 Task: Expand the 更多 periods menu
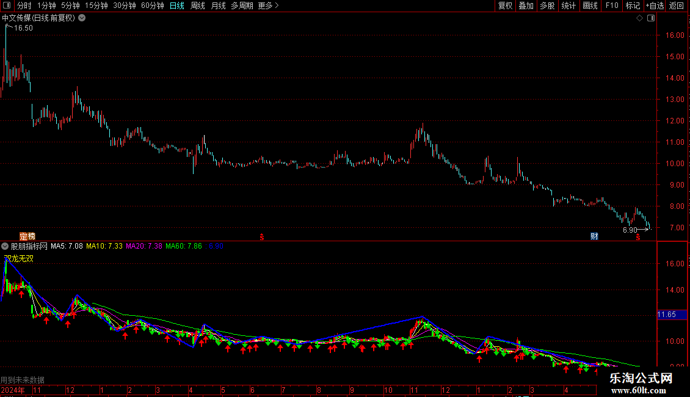(269, 5)
